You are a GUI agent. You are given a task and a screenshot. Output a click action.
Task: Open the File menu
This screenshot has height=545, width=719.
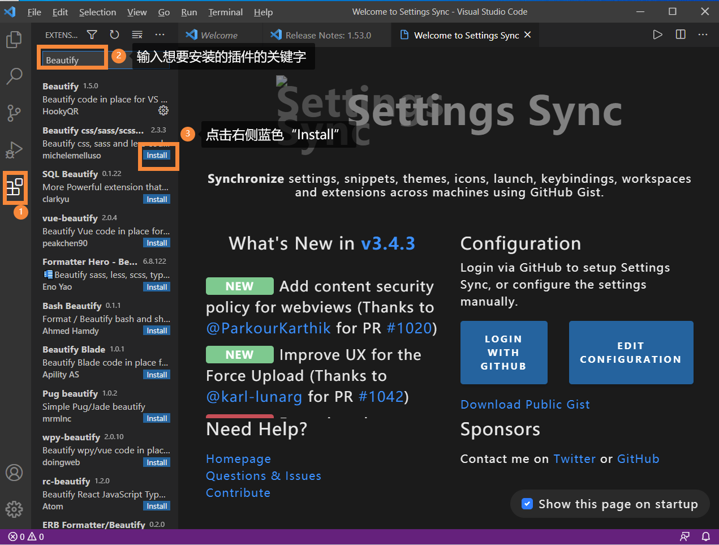point(34,11)
